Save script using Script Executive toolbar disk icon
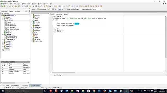The image size is (167, 93). tap(53, 9)
